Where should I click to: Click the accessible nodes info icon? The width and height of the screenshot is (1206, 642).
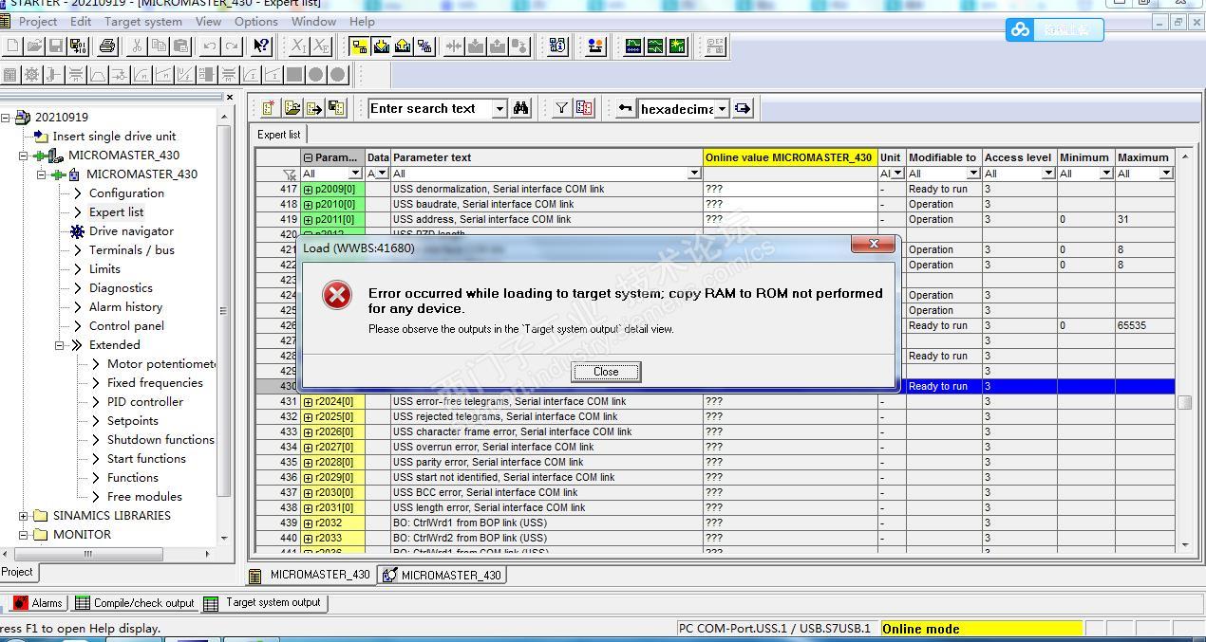click(x=558, y=46)
